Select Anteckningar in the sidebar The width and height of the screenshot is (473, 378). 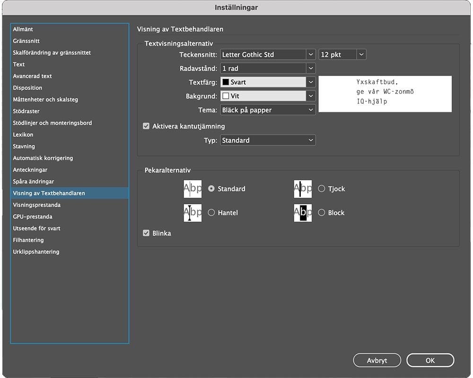[x=70, y=170]
